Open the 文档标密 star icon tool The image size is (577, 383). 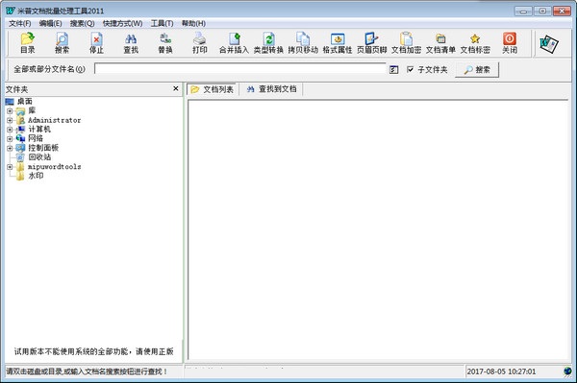point(475,43)
